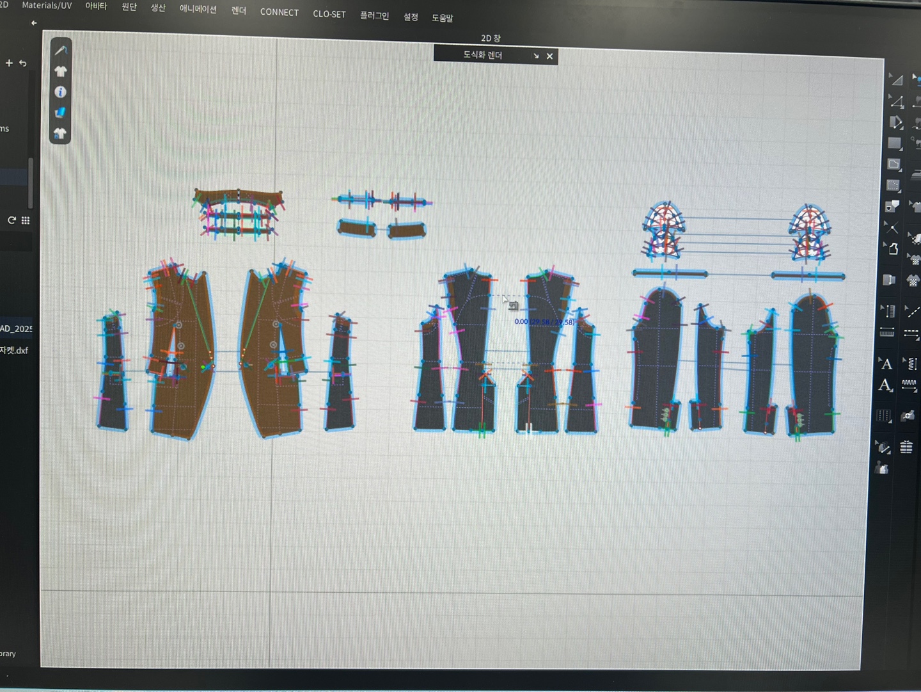
Task: Select the solid square rectangle tool
Action: 894,143
